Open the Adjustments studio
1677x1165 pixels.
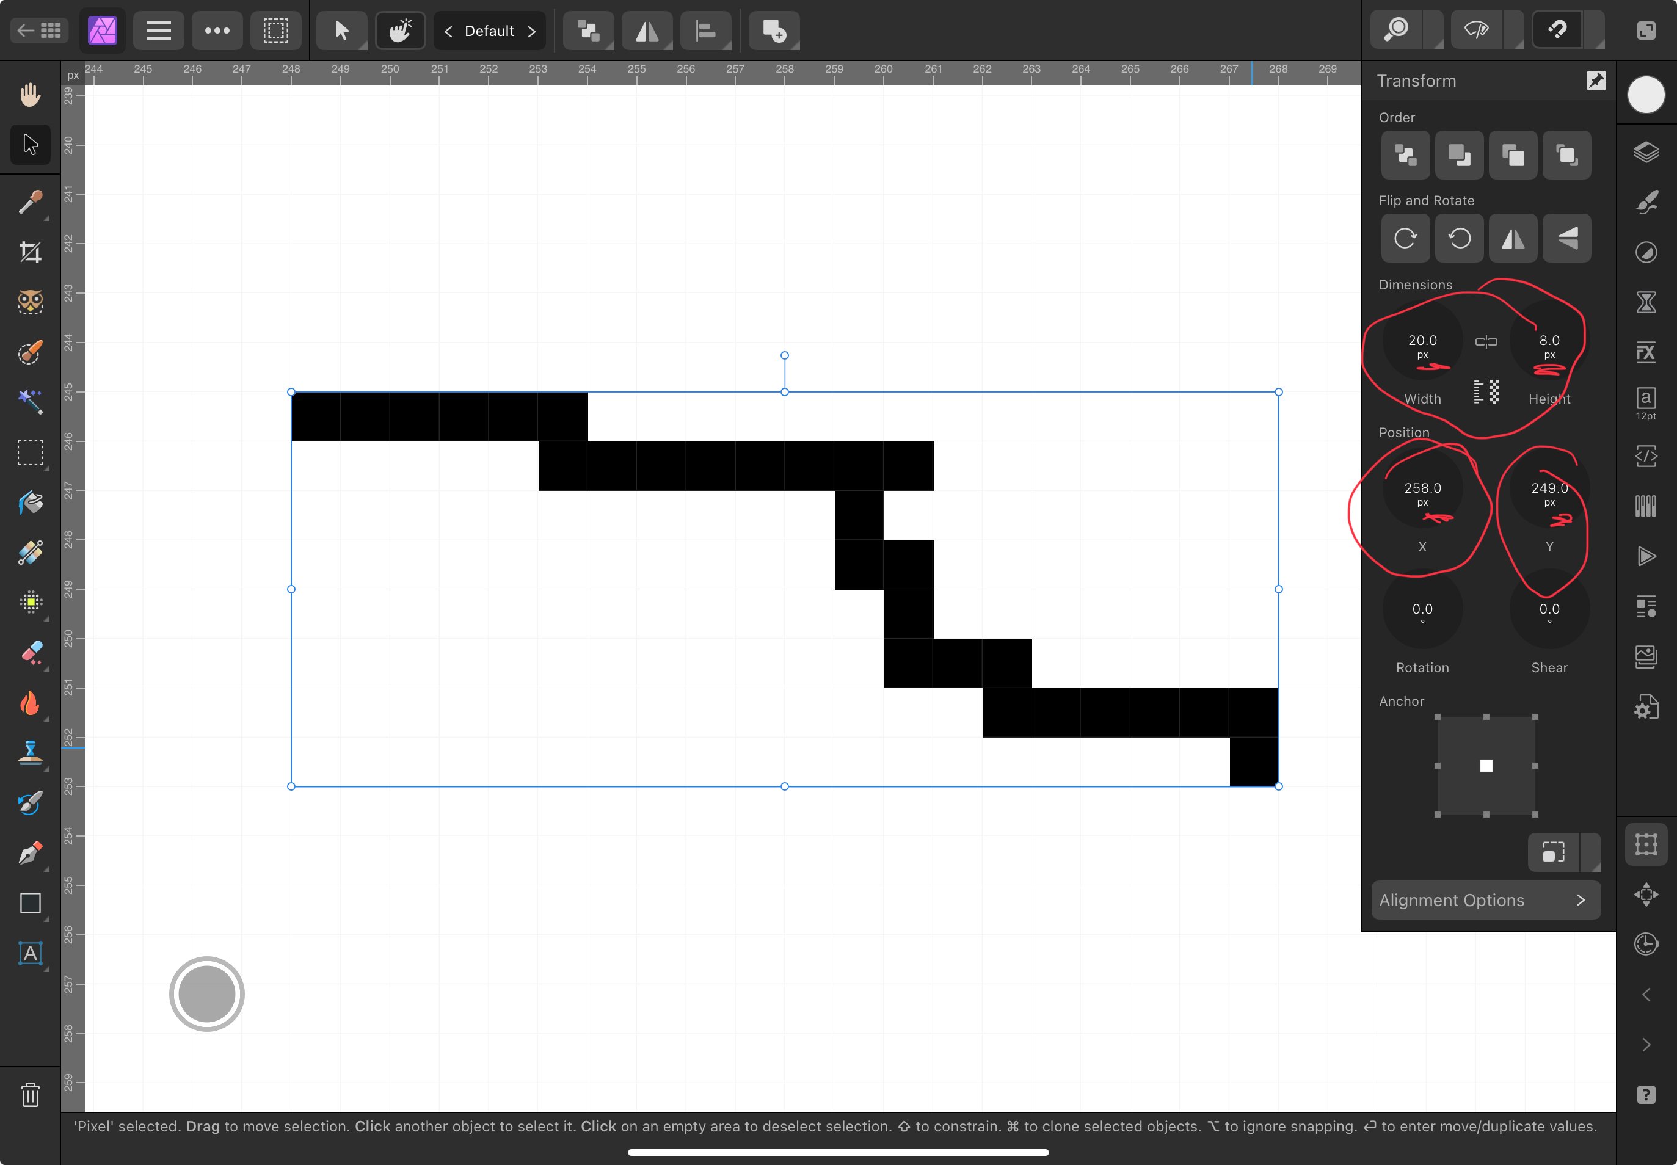point(1646,253)
